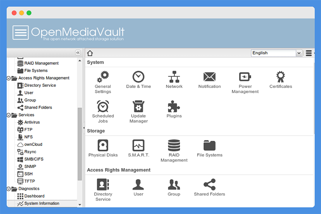Open the Notification envelope icon
The width and height of the screenshot is (321, 214).
(209, 80)
